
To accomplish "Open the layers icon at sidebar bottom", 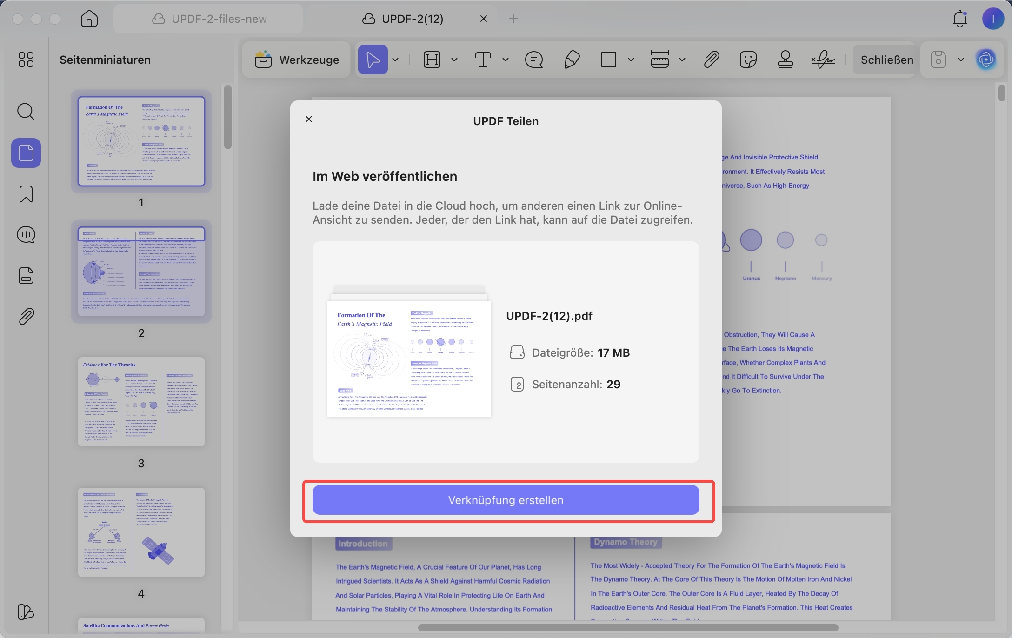I will pyautogui.click(x=26, y=611).
